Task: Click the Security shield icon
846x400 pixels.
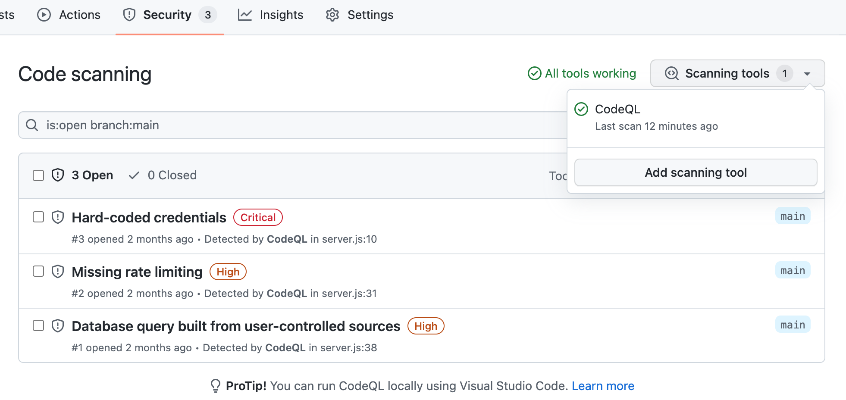Action: (129, 14)
